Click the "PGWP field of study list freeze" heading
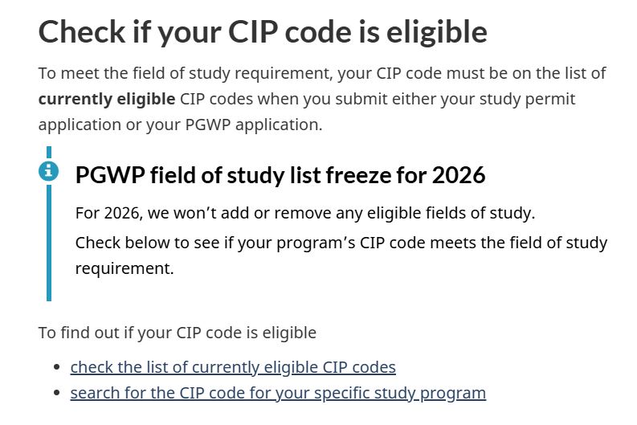Image resolution: width=637 pixels, height=425 pixels. pyautogui.click(x=280, y=174)
